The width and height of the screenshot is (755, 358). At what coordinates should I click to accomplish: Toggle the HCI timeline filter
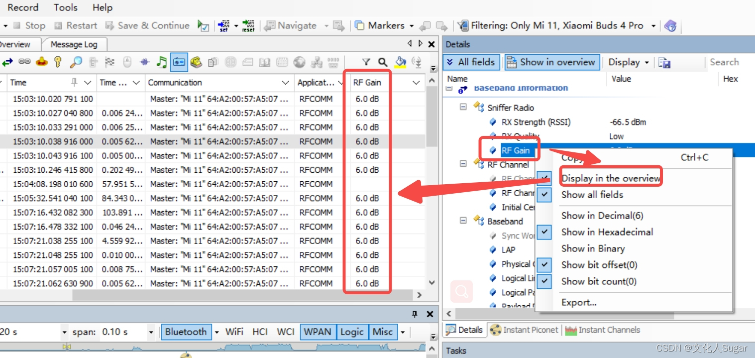pos(260,332)
